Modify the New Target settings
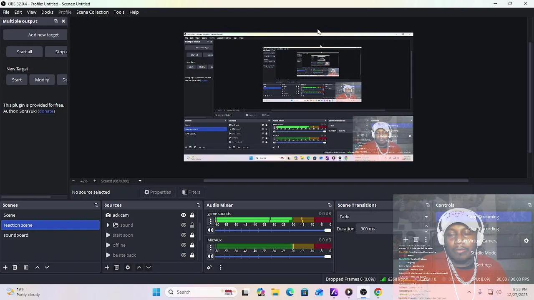Image resolution: width=534 pixels, height=300 pixels. pyautogui.click(x=42, y=80)
